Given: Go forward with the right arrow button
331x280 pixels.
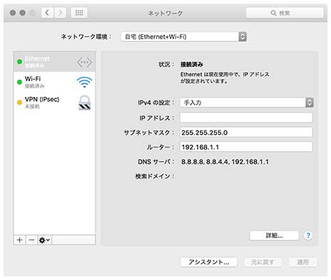Looking at the screenshot, I should click(60, 13).
